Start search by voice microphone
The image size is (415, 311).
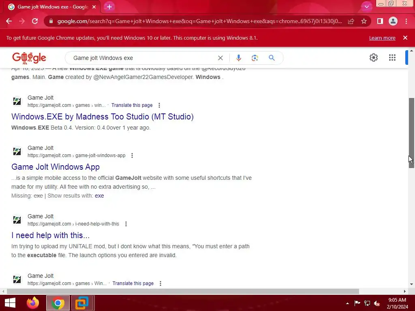238,58
